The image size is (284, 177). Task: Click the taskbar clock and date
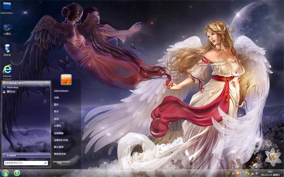tap(270, 173)
